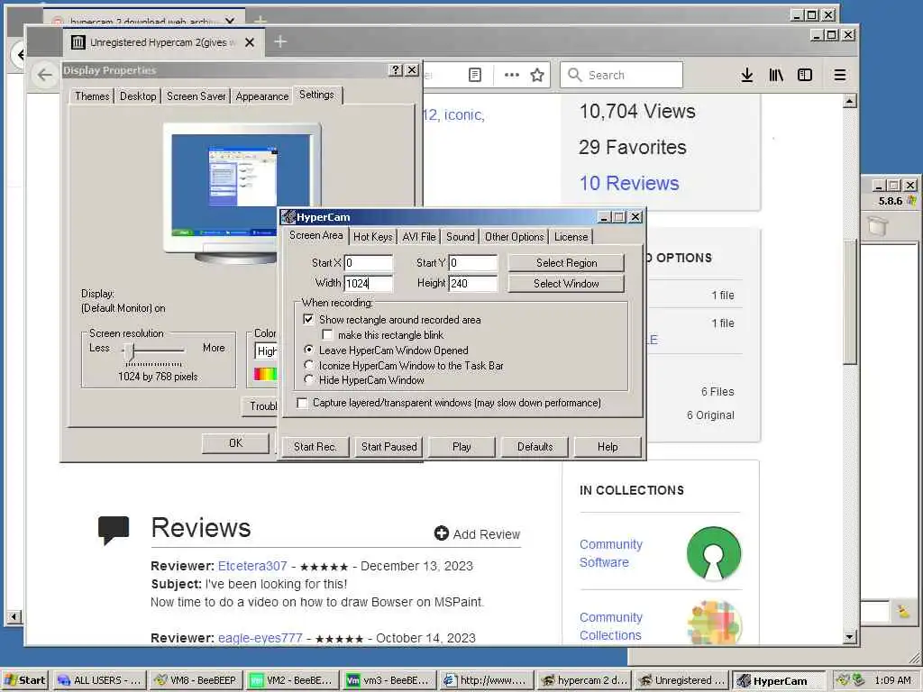
Task: Switch to Other Options tab
Action: (515, 237)
